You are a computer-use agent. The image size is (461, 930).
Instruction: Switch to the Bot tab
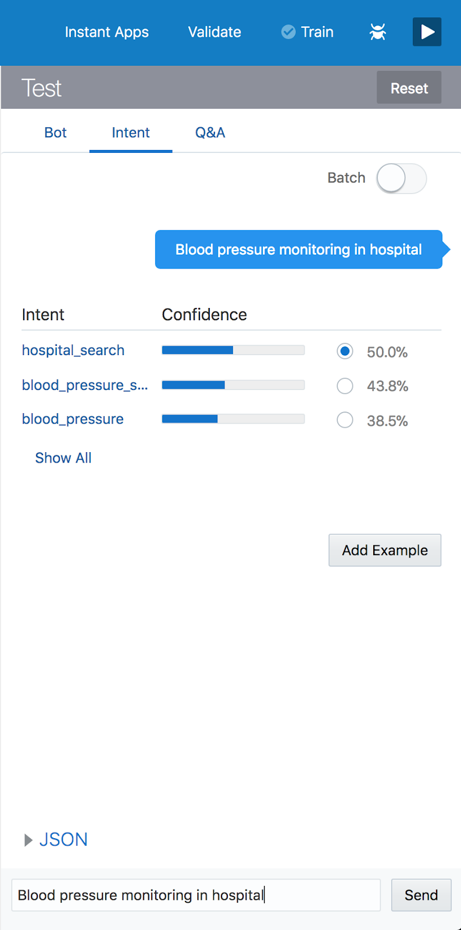coord(55,133)
